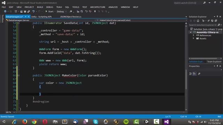Switch to the JSONObjectTester.cs tab
Screen dimensions: 223x125
[x=70, y=17]
